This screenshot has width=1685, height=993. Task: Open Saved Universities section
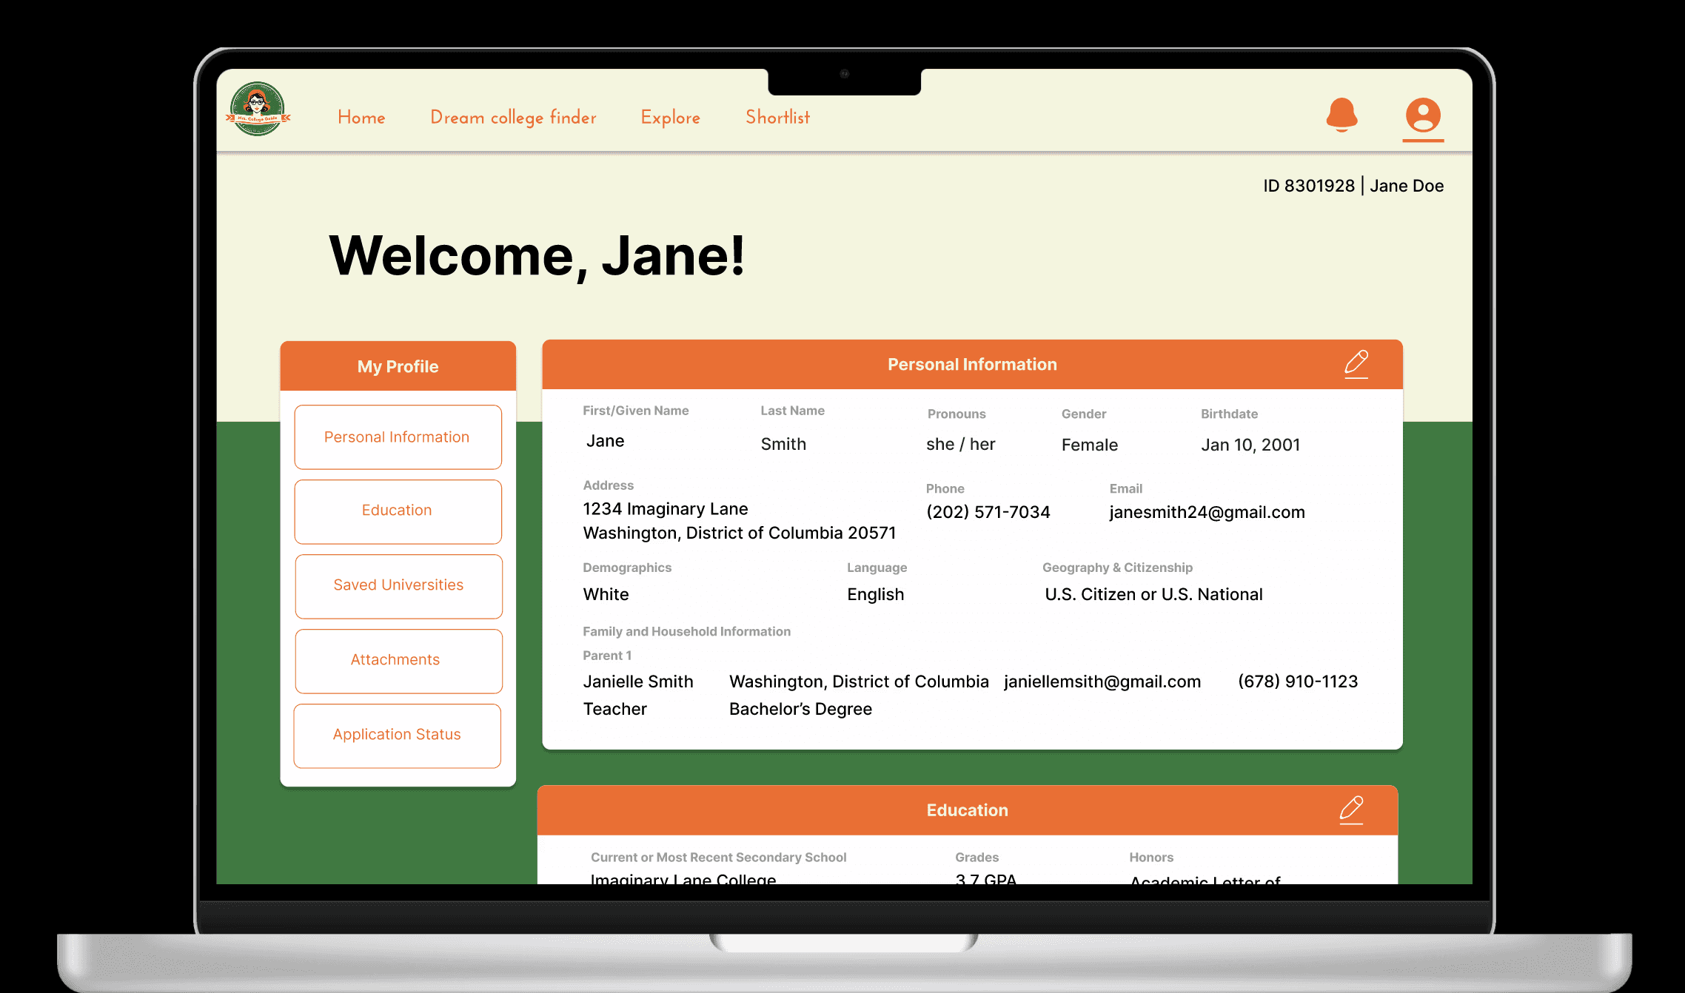pyautogui.click(x=398, y=585)
